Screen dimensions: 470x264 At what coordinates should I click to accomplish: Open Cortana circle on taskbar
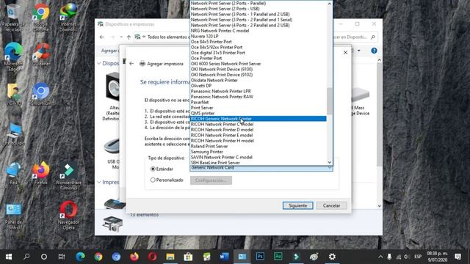click(44, 257)
